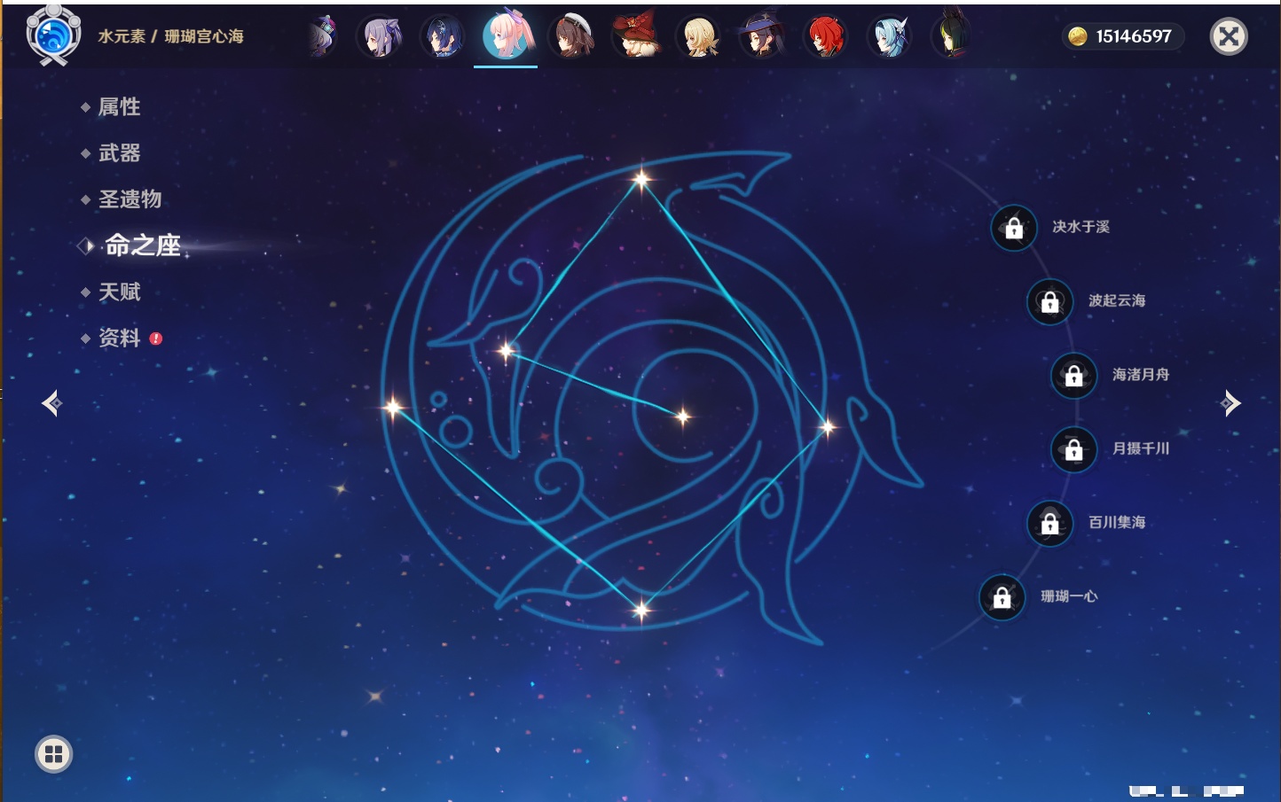Open the 资料 profile menu
The height and width of the screenshot is (802, 1281).
tap(119, 338)
